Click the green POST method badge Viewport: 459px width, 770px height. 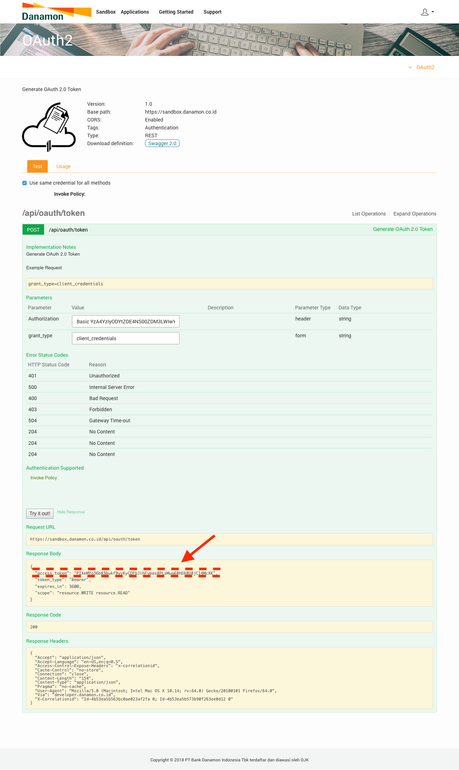click(33, 230)
